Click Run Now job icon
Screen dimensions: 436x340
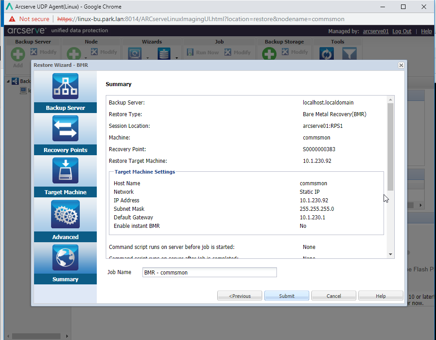pos(190,52)
